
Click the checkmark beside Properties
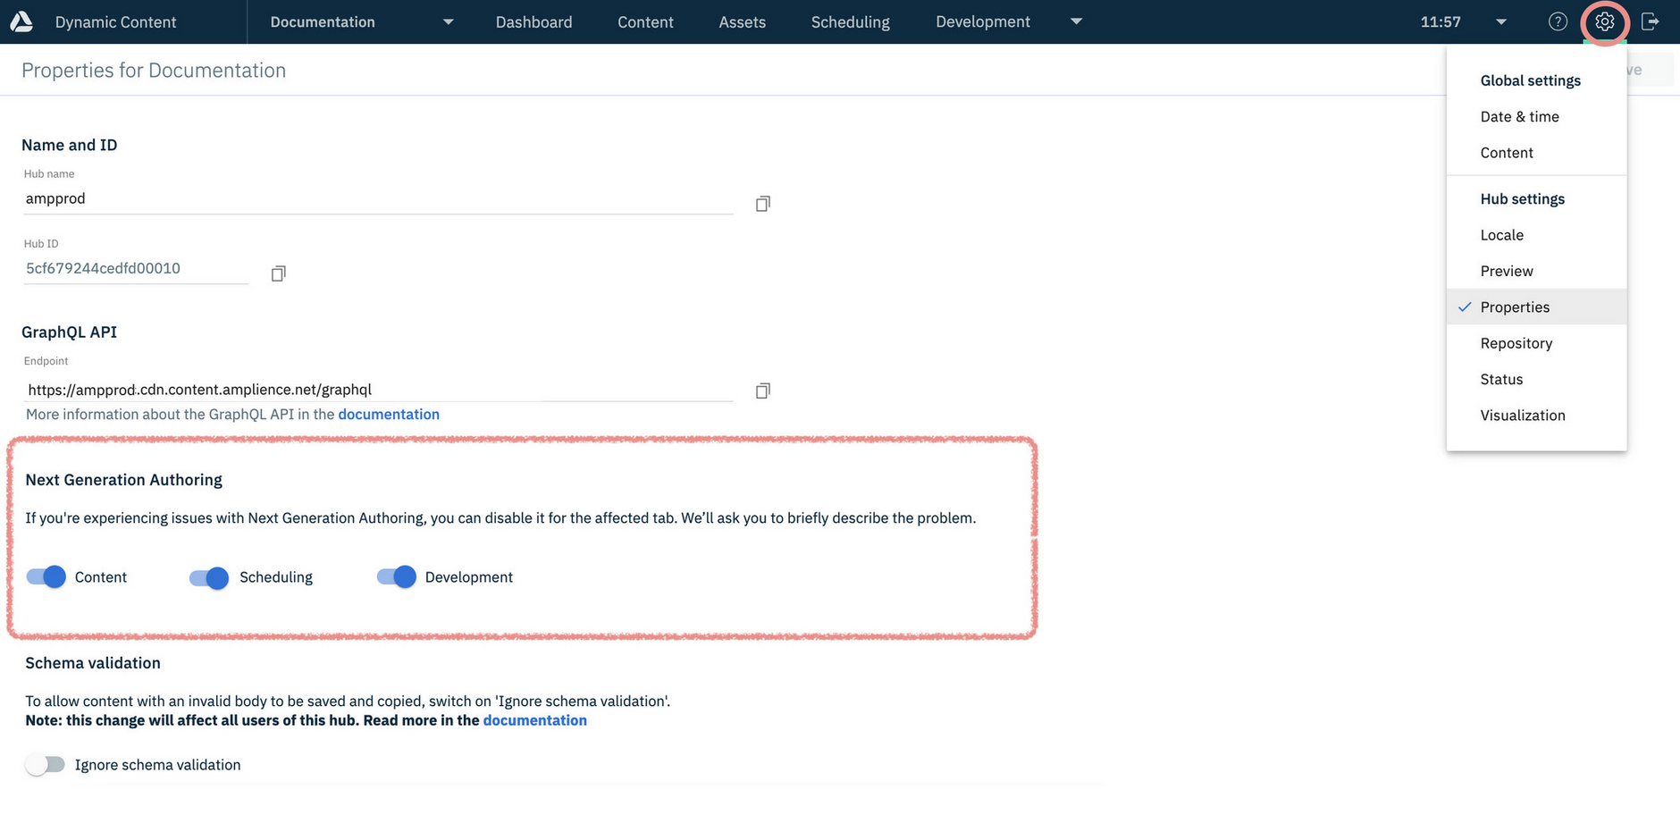click(1465, 307)
